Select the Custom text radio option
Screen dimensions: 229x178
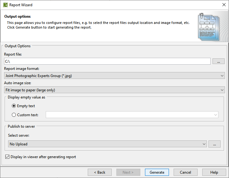tap(14, 115)
